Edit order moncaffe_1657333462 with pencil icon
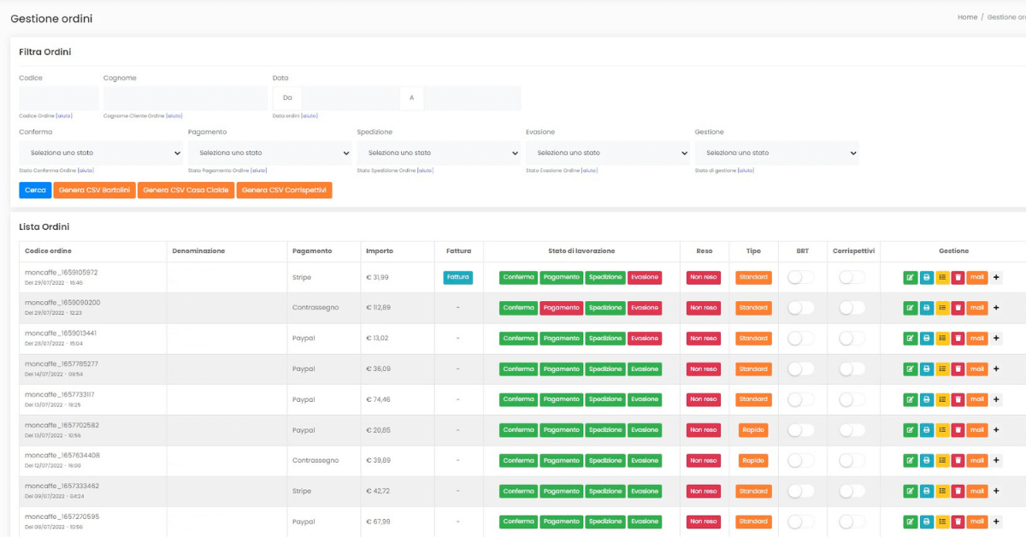 [910, 492]
